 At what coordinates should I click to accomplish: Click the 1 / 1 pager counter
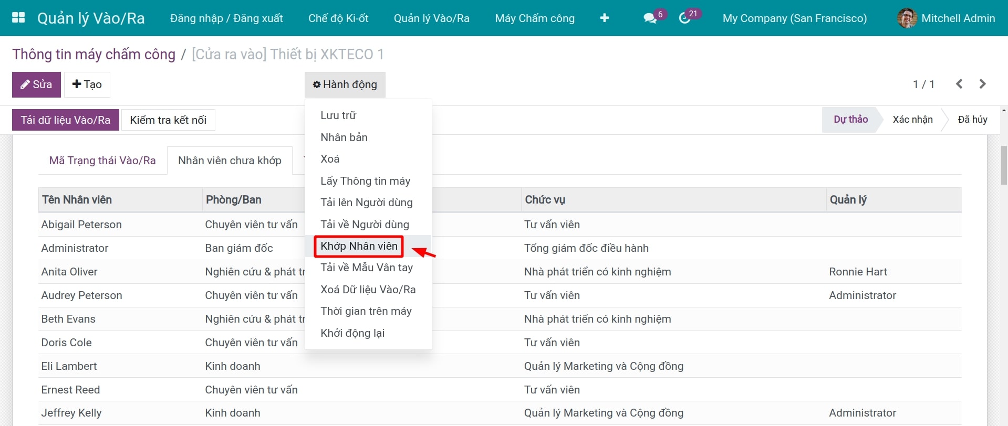click(923, 84)
